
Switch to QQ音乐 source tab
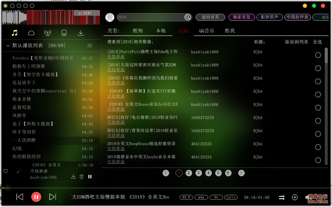pyautogui.click(x=207, y=31)
